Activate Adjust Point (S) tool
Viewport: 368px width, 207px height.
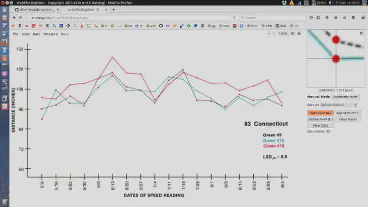pyautogui.click(x=348, y=113)
